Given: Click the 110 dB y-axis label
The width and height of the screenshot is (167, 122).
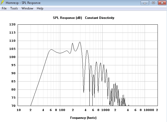Looking at the screenshot, I should click(12, 41).
